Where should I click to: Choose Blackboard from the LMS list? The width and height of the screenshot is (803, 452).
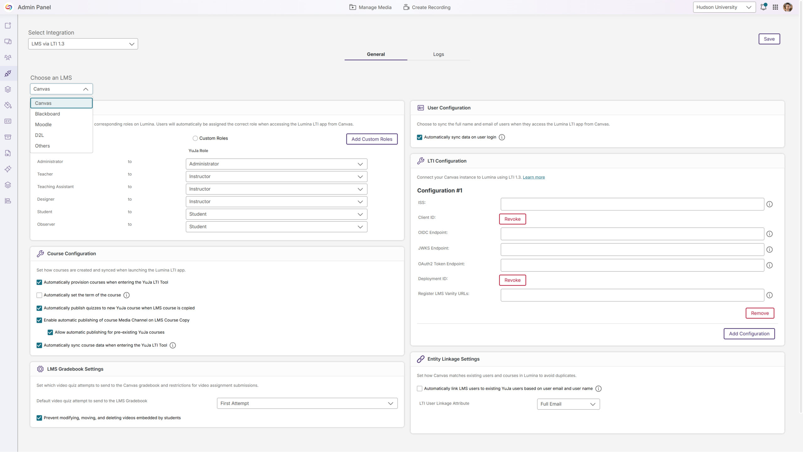47,114
